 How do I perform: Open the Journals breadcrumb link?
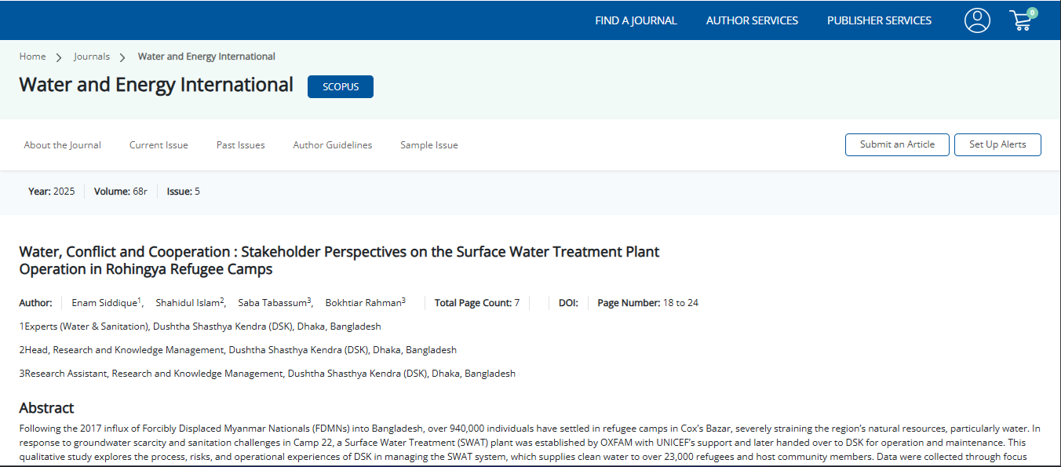pos(92,57)
